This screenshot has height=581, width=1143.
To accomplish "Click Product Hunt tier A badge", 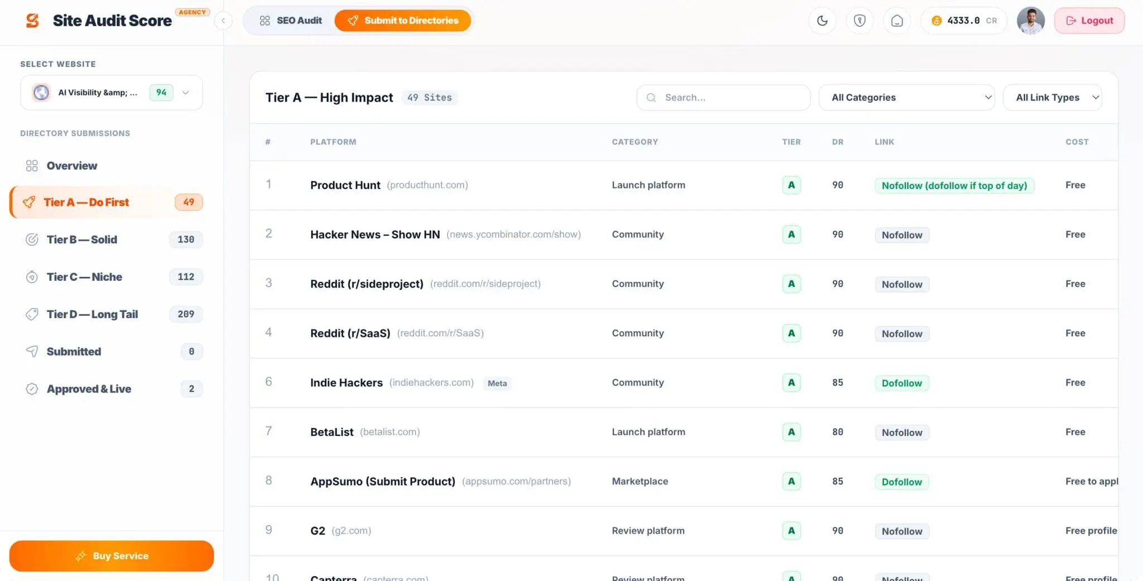I will coord(791,185).
